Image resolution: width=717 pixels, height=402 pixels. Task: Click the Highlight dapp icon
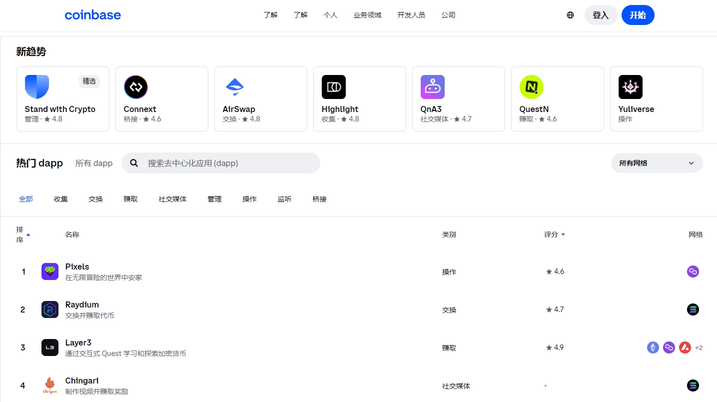tap(333, 86)
